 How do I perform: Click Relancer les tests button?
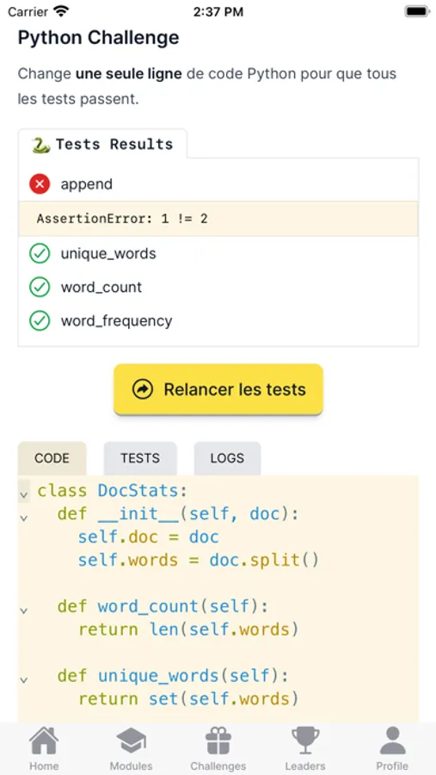(218, 389)
